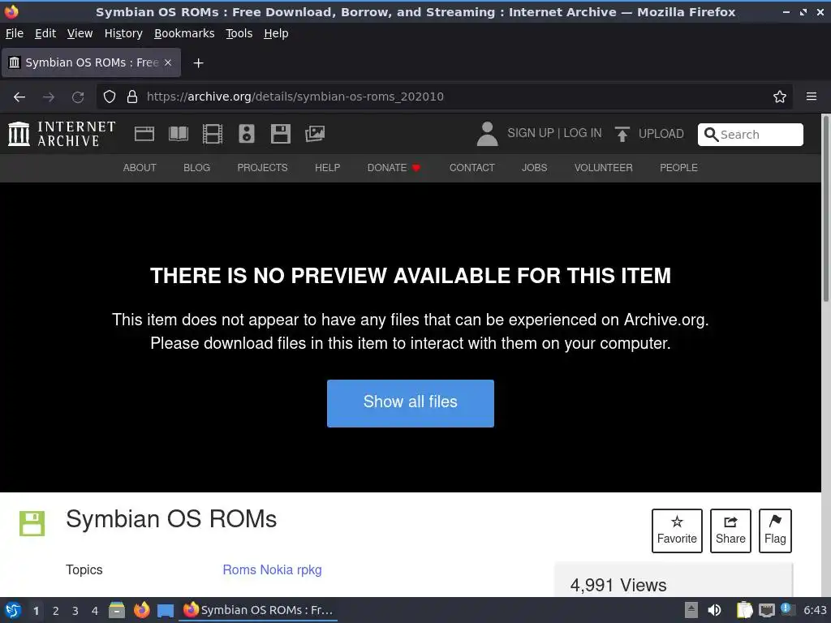Open the File menu
Image resolution: width=831 pixels, height=623 pixels.
tap(15, 33)
